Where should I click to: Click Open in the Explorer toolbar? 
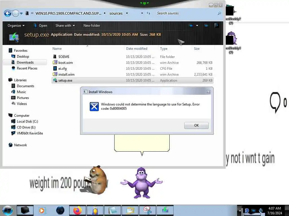pos(41,26)
